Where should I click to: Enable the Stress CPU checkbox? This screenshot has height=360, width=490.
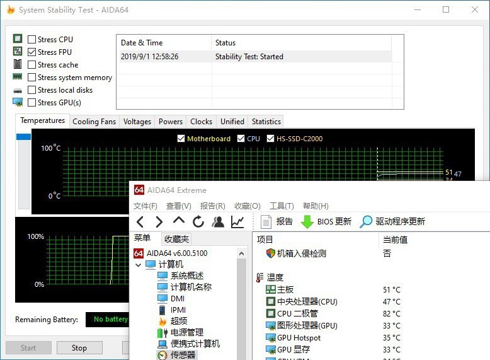(31, 40)
